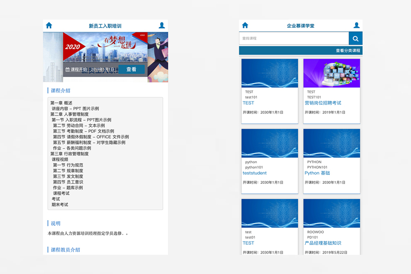Click 第二节 规章制度 row
Image resolution: width=411 pixels, height=274 pixels.
click(68, 171)
